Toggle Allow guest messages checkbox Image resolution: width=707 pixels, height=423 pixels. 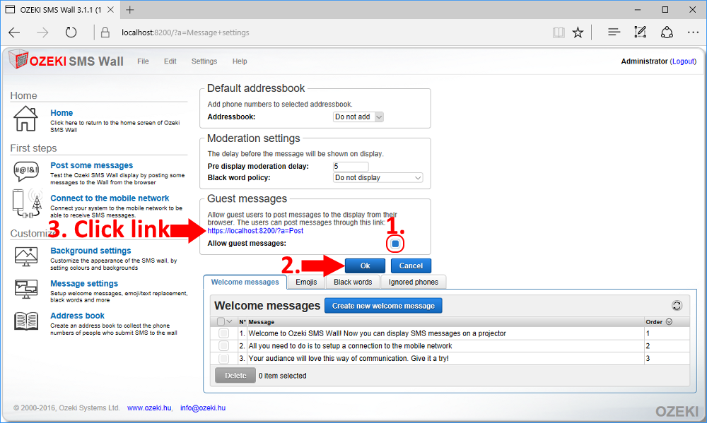[395, 244]
